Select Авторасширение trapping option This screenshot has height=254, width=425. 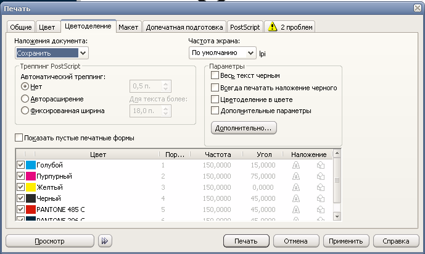[25, 99]
